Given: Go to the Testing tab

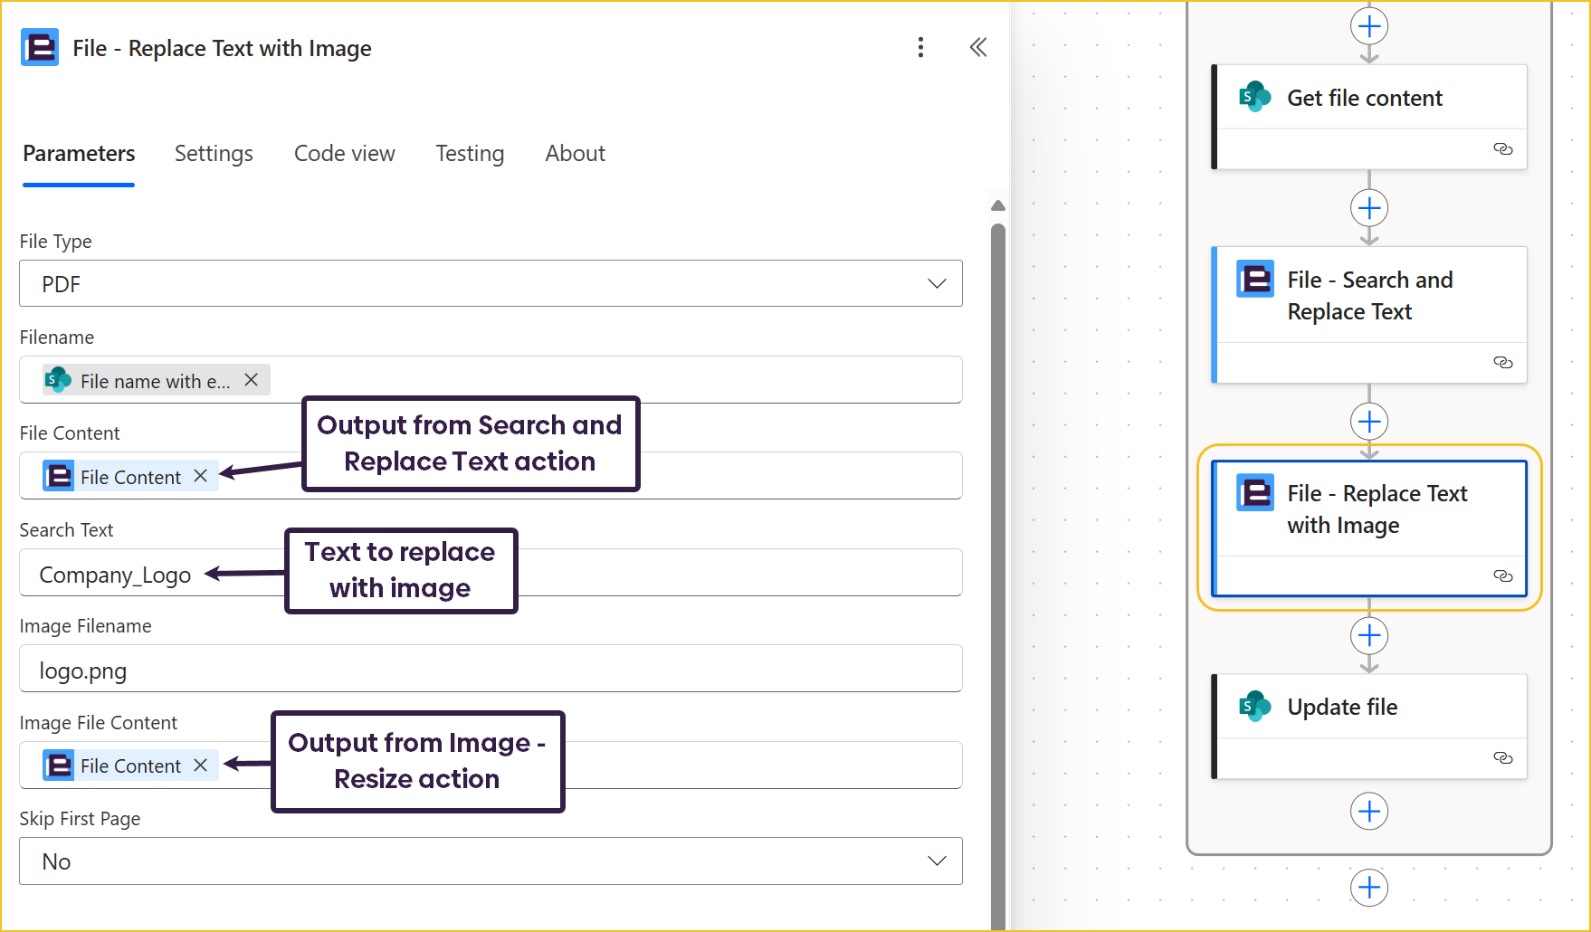Looking at the screenshot, I should click(470, 154).
